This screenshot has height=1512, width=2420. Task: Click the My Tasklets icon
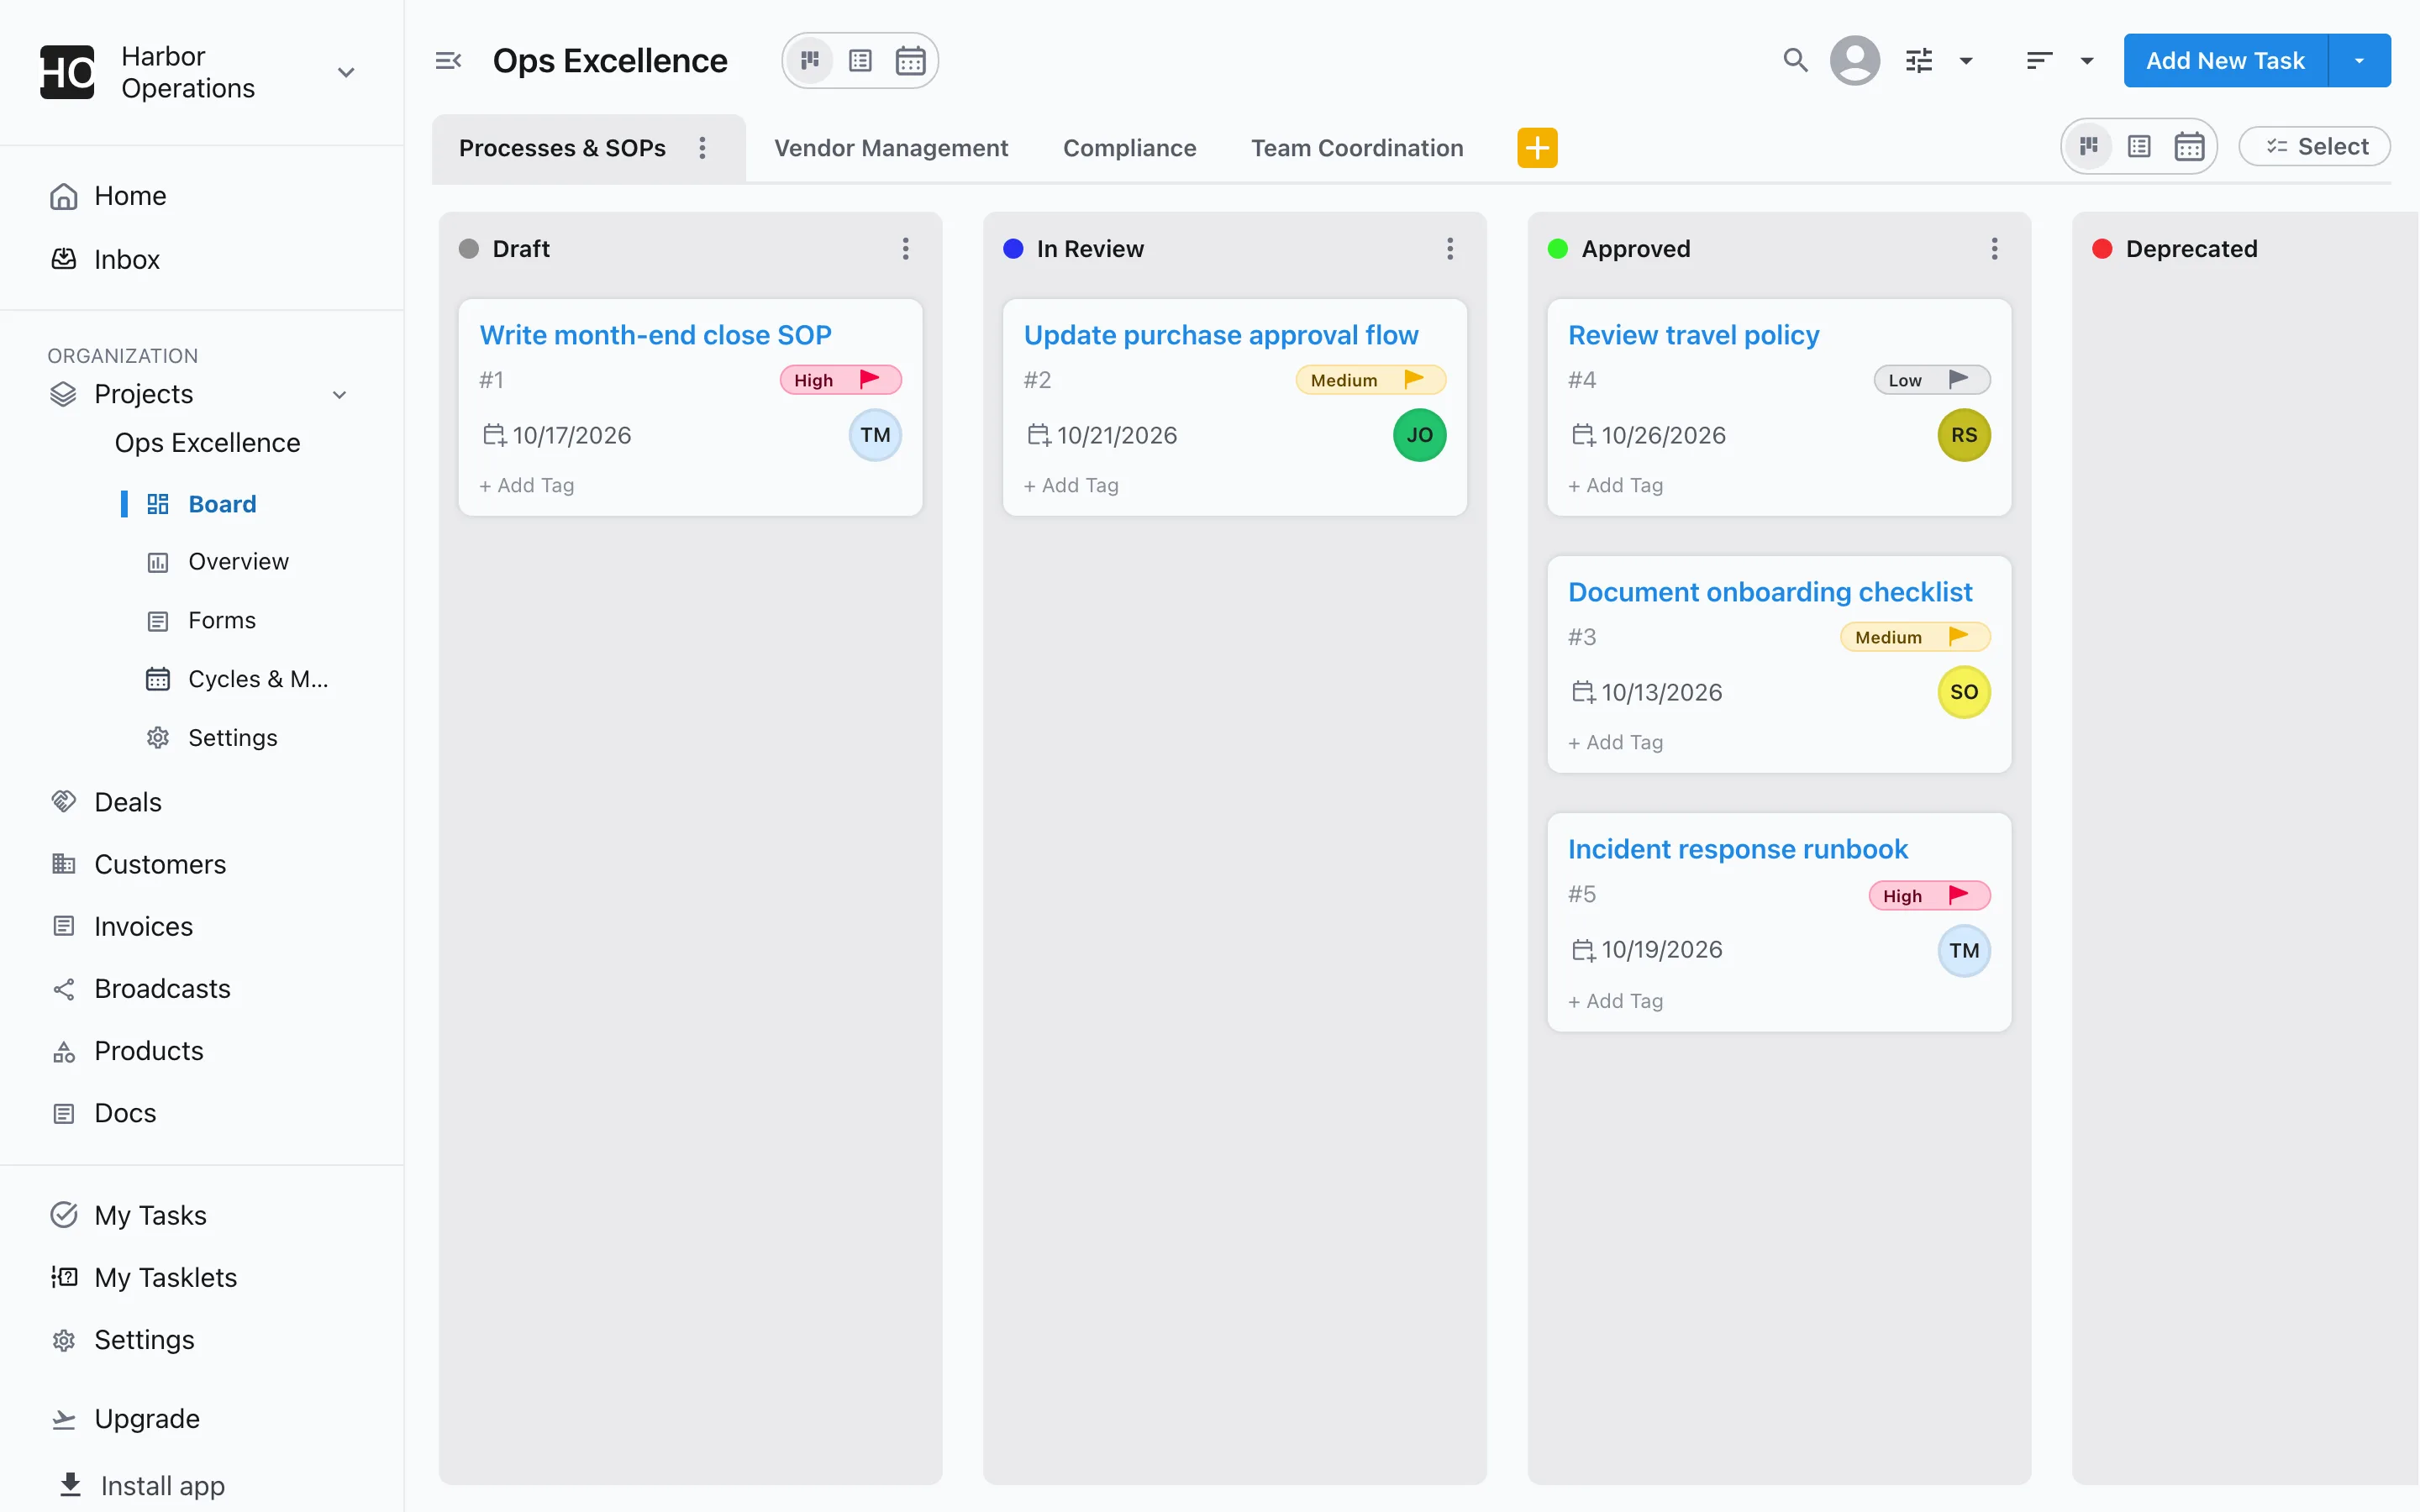(64, 1277)
